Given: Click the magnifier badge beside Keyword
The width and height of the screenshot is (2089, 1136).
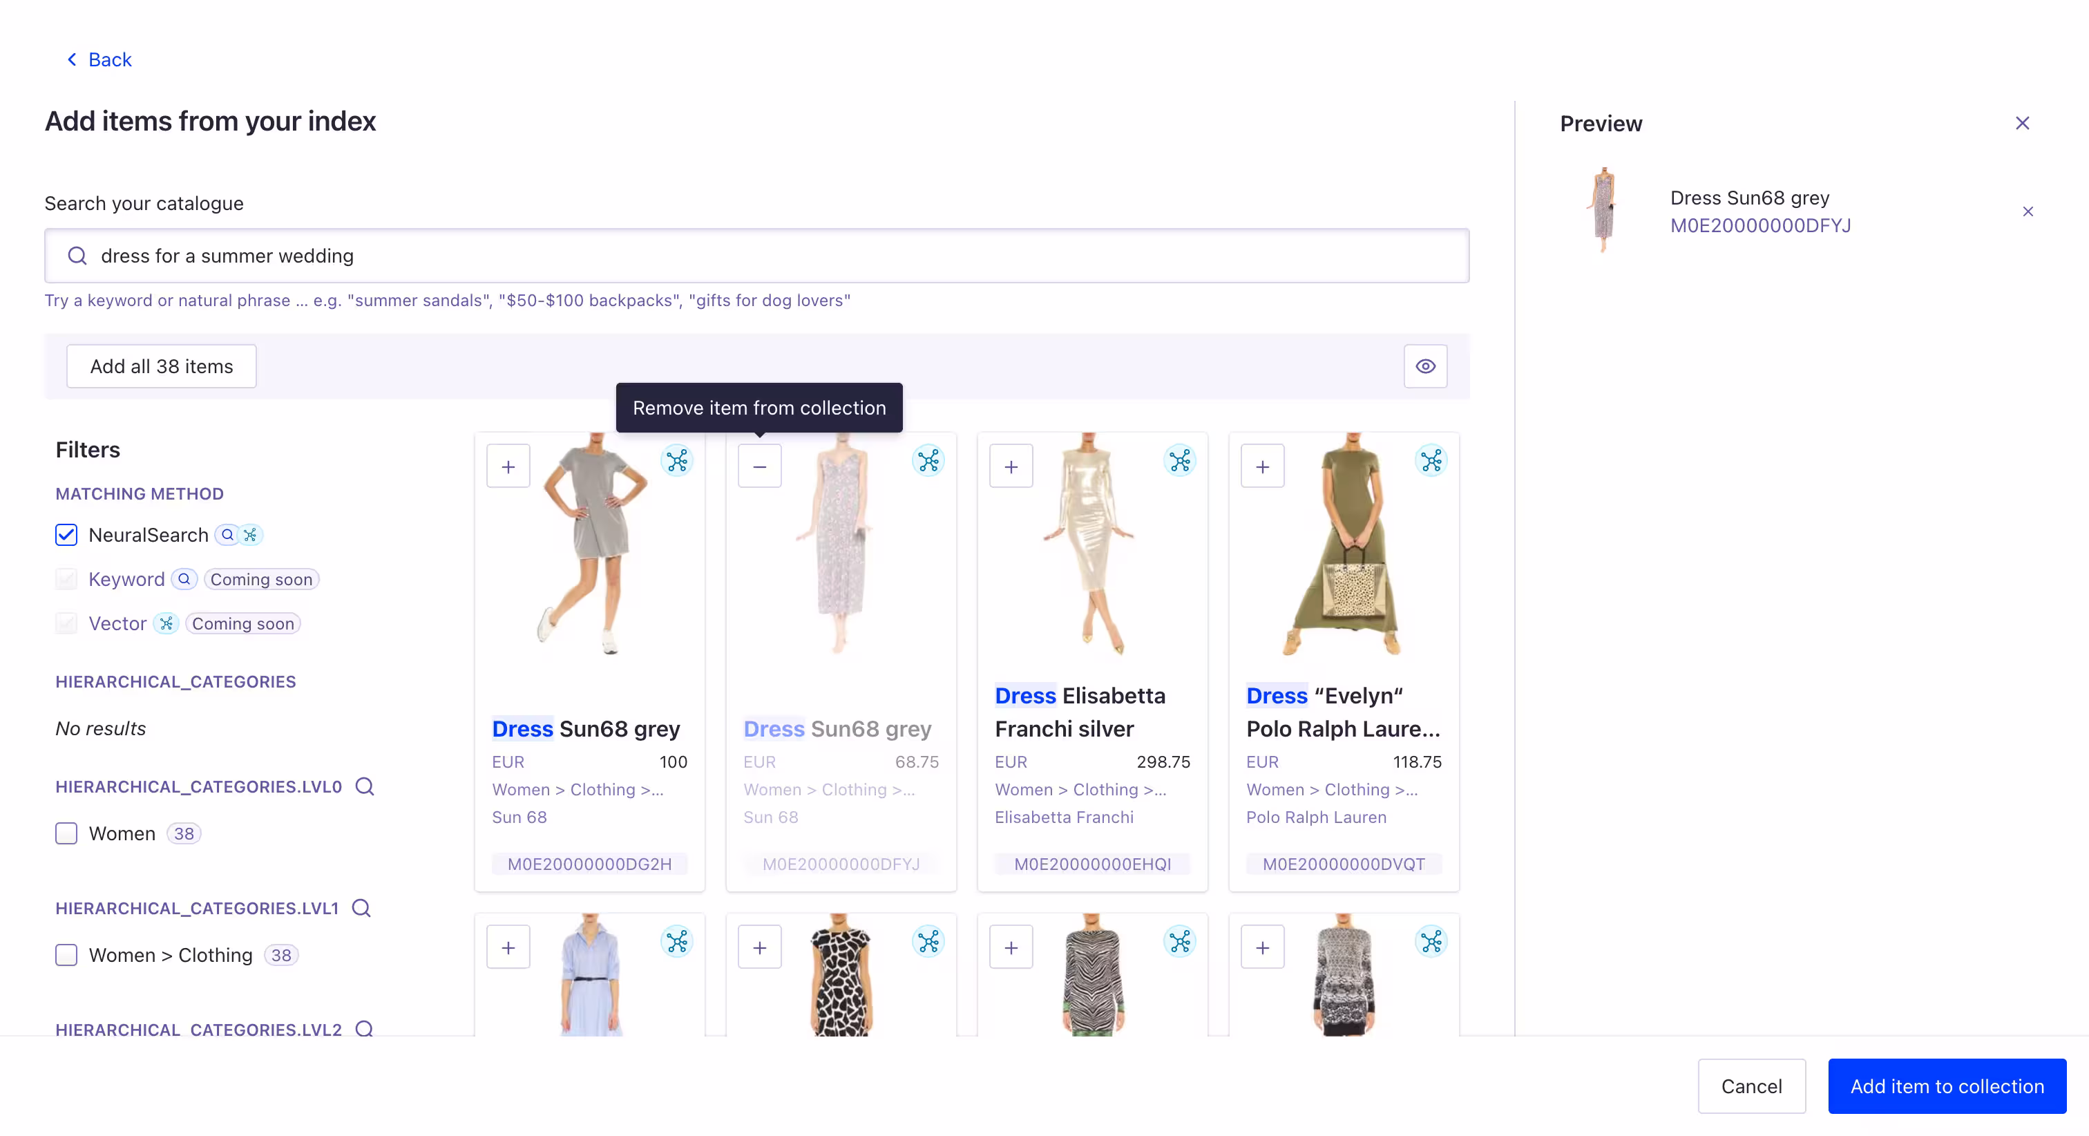Looking at the screenshot, I should [184, 579].
